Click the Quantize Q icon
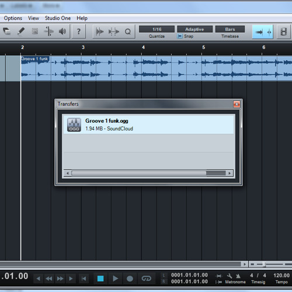 coord(128,32)
